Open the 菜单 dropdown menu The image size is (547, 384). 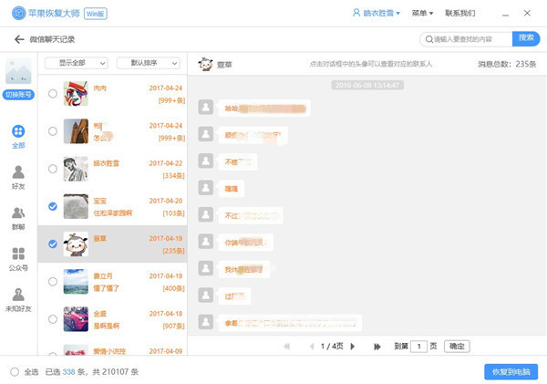point(422,13)
